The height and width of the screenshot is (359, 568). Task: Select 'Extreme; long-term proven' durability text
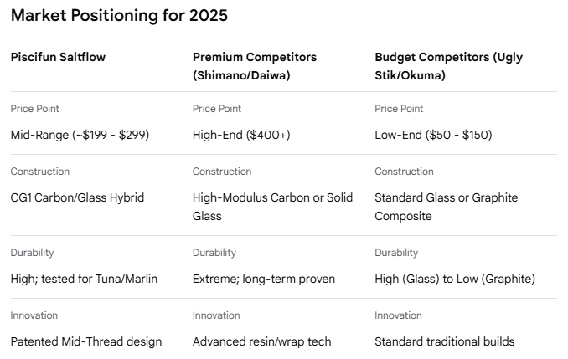pos(265,279)
